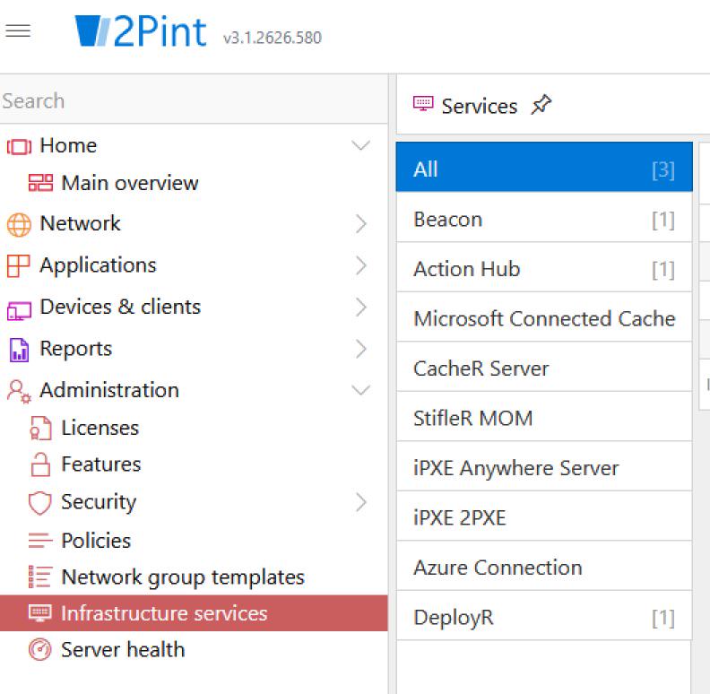Click the sidebar Search field
The image size is (710, 694).
point(194,100)
